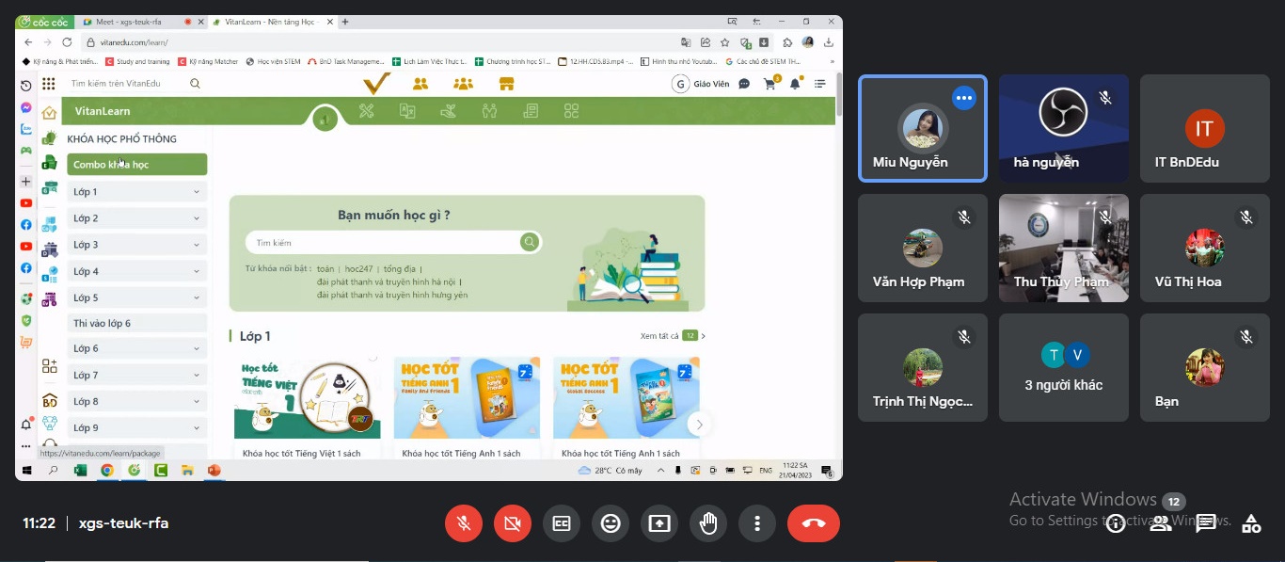
Task: Select the tools category tab icon
Action: [x=367, y=111]
